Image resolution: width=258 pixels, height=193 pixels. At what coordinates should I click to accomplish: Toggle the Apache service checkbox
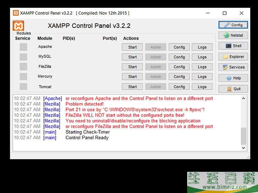coord(23,47)
